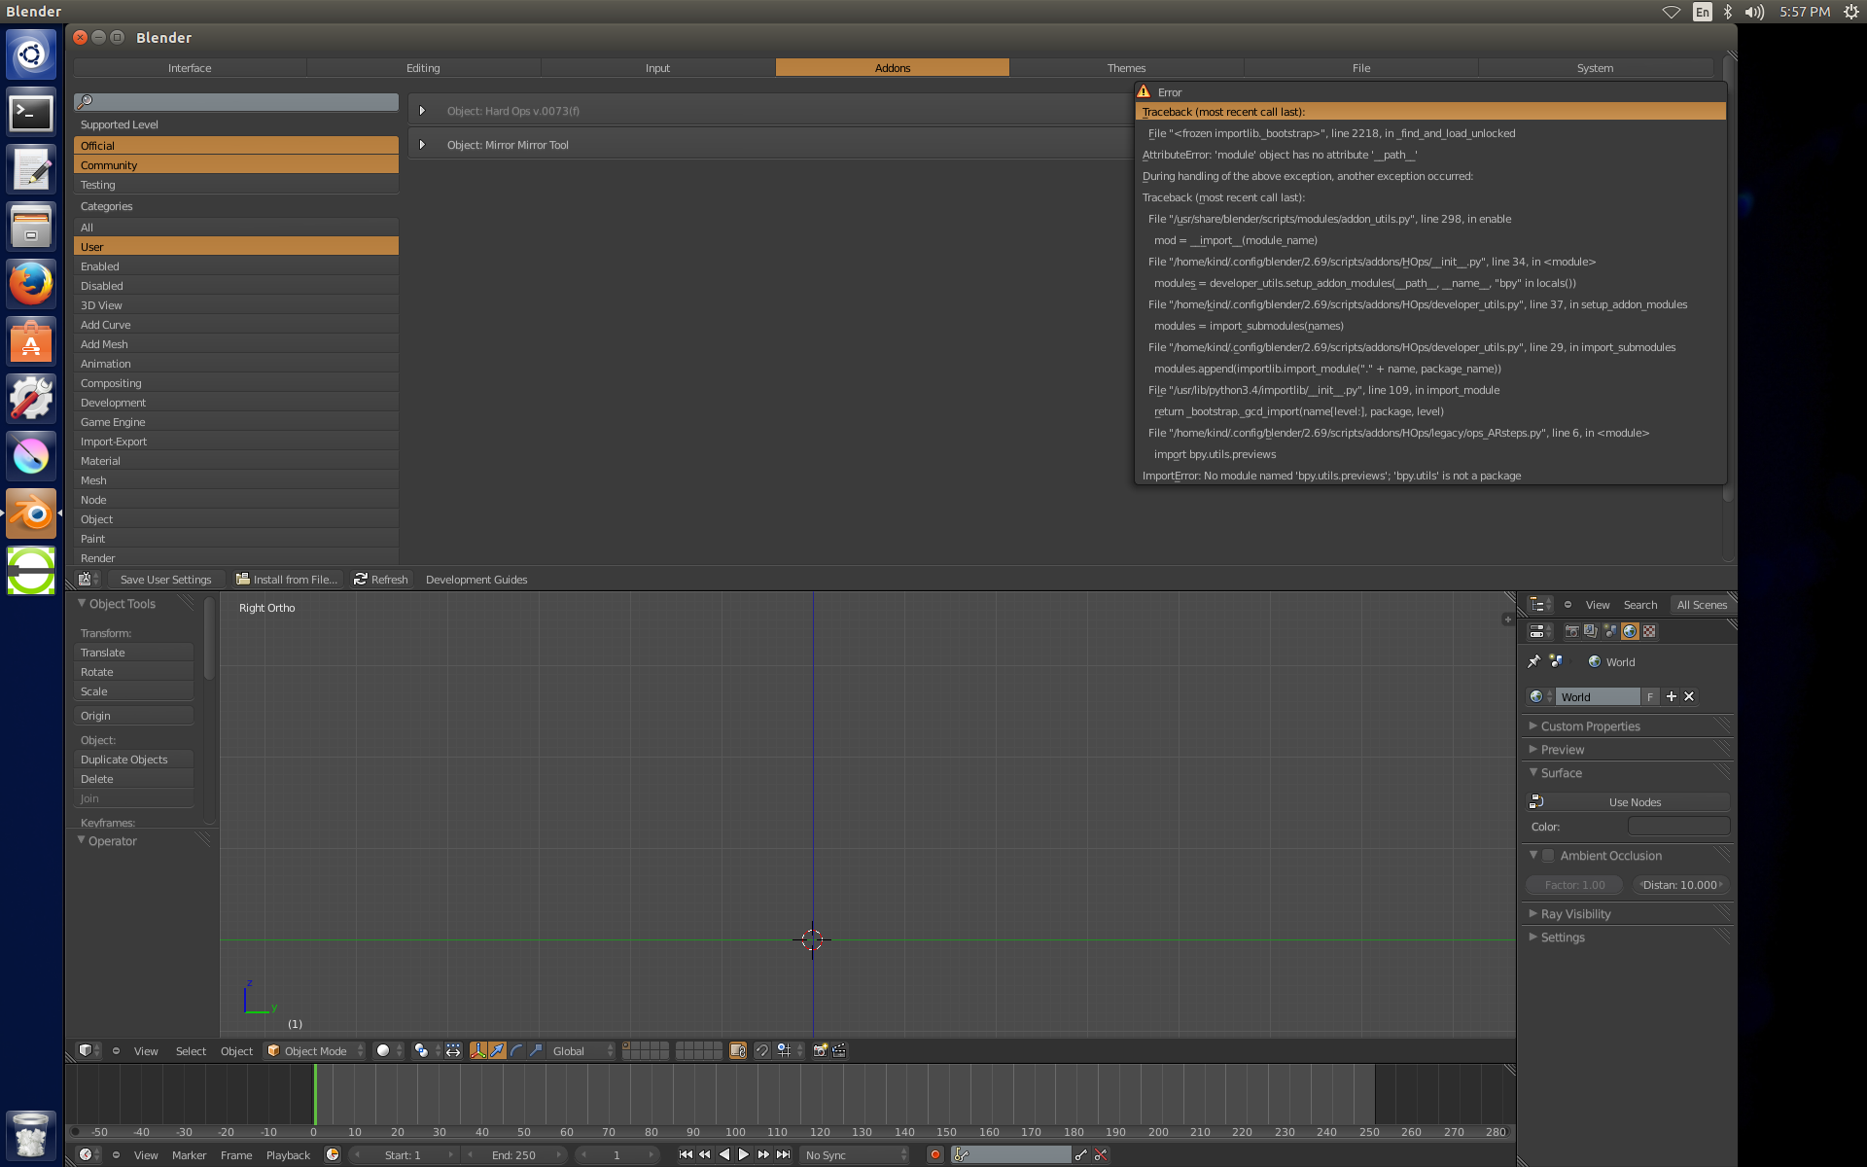The width and height of the screenshot is (1867, 1167).
Task: Click the Refresh addons button
Action: click(381, 579)
